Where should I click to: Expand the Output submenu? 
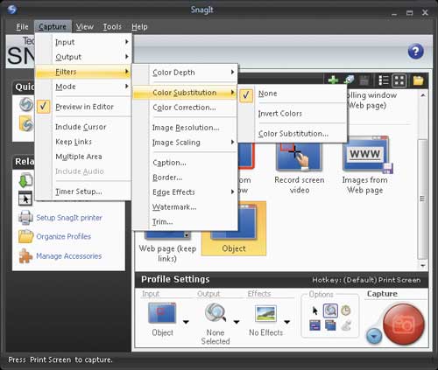pos(83,57)
